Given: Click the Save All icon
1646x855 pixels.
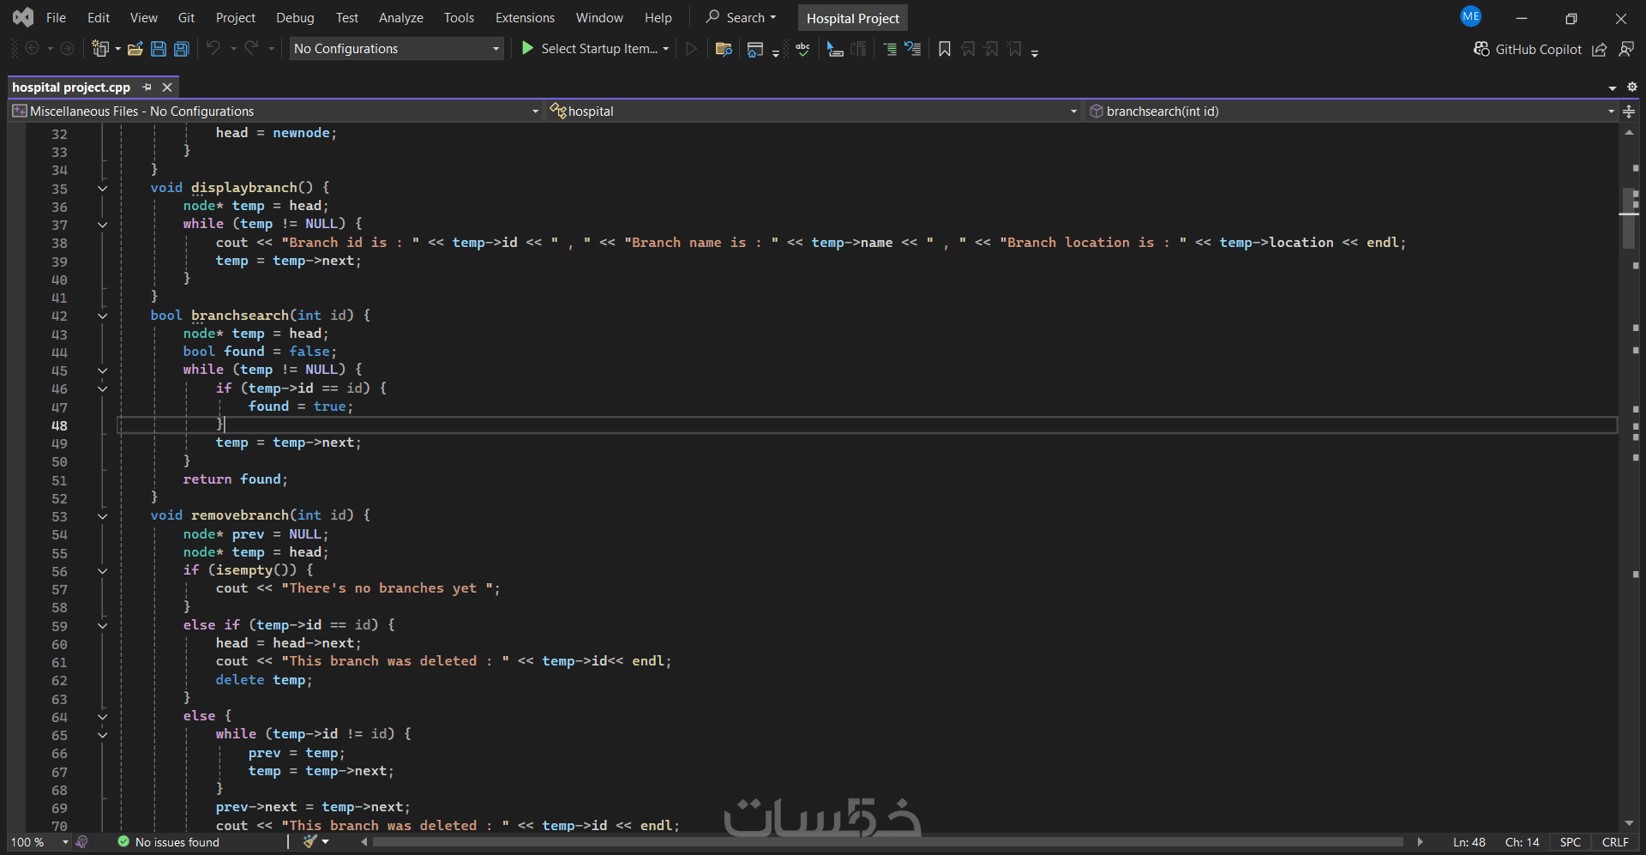Looking at the screenshot, I should point(182,49).
